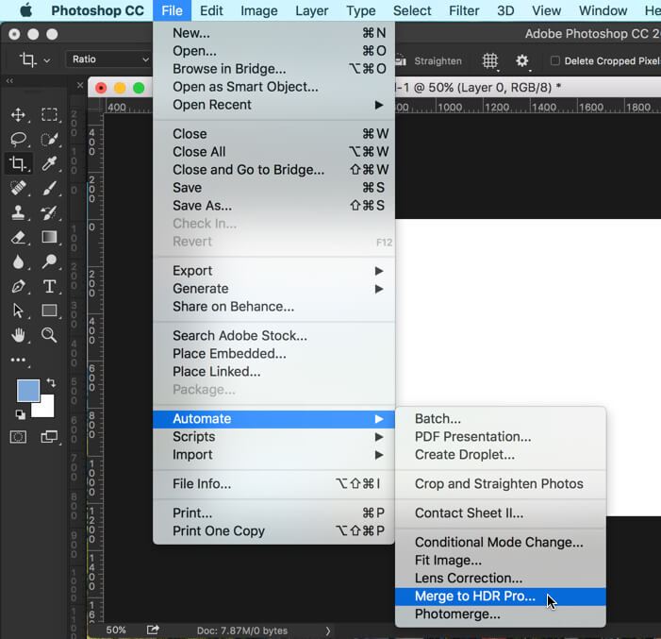Image resolution: width=661 pixels, height=639 pixels.
Task: Select the Eyedropper tool
Action: pos(49,163)
